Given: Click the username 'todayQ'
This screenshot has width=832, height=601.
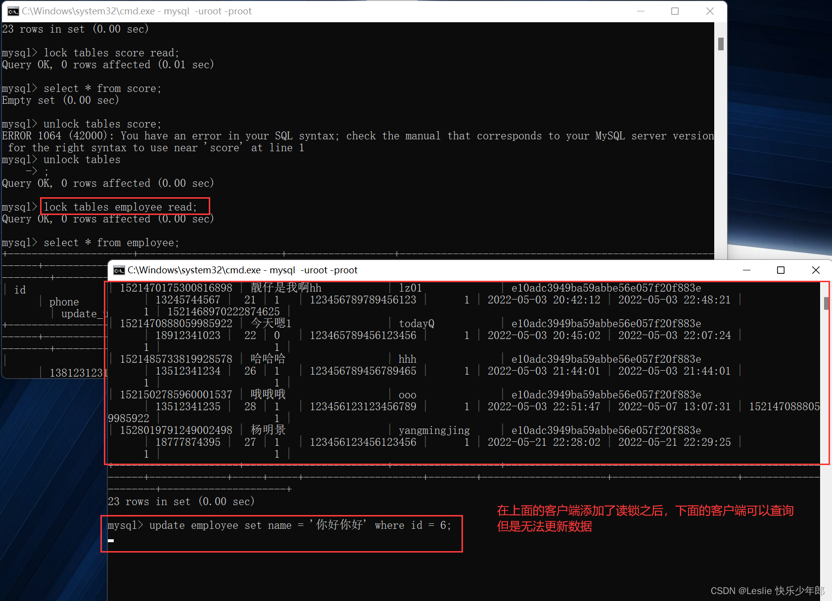Looking at the screenshot, I should click(416, 324).
